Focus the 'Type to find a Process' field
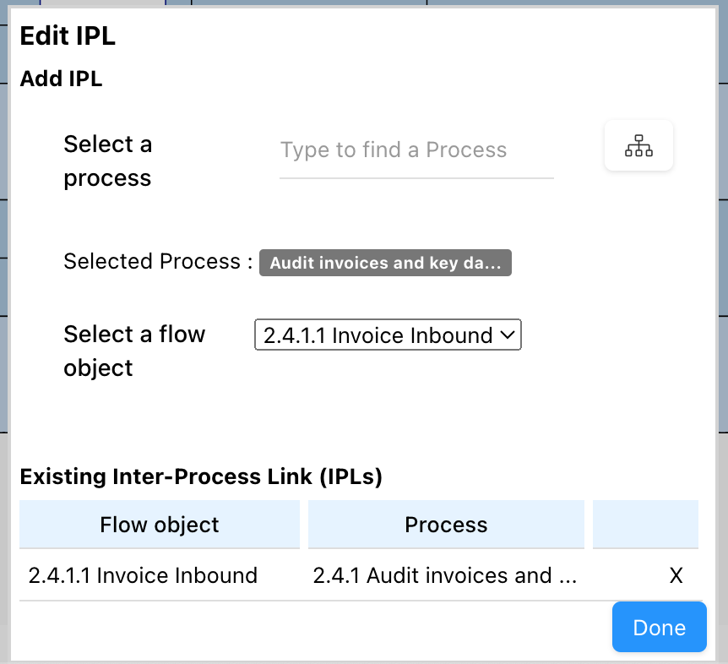 click(416, 150)
